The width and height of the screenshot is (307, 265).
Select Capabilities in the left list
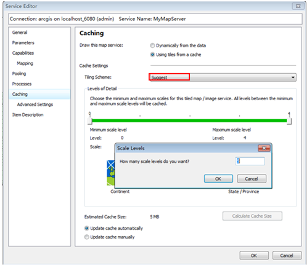[x=23, y=53]
